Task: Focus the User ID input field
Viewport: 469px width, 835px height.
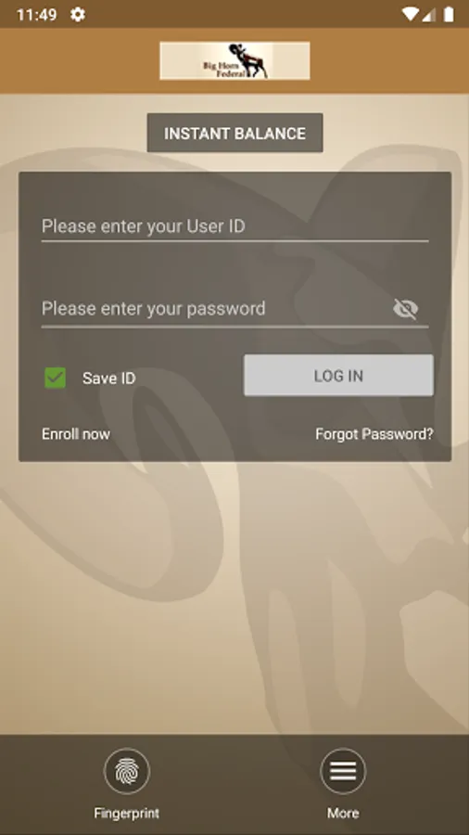Action: pyautogui.click(x=234, y=226)
